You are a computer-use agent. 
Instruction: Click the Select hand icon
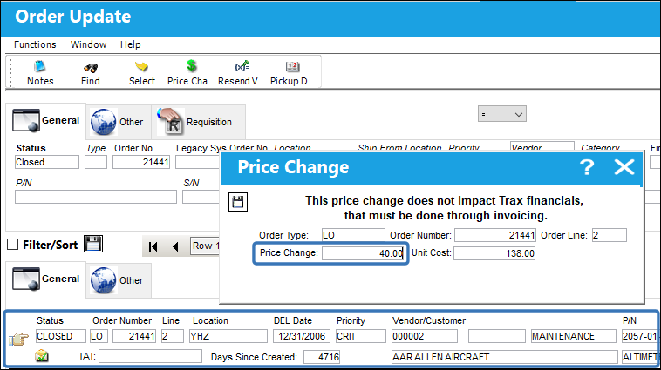click(141, 72)
